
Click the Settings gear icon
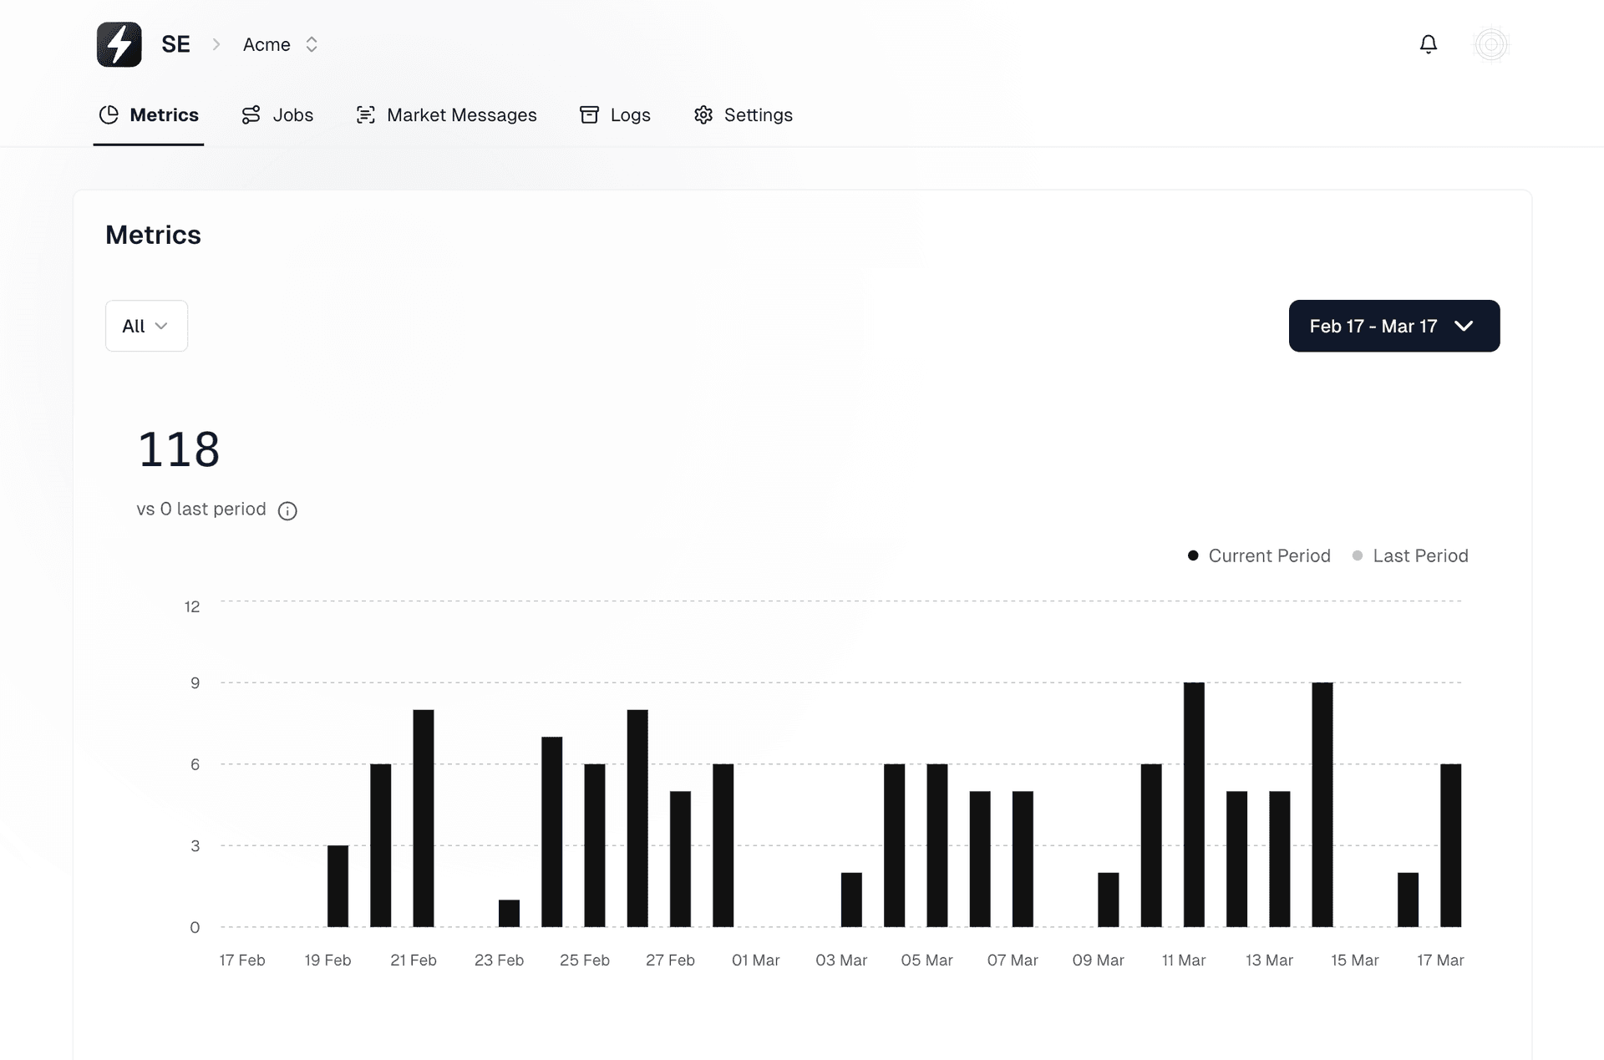coord(703,114)
